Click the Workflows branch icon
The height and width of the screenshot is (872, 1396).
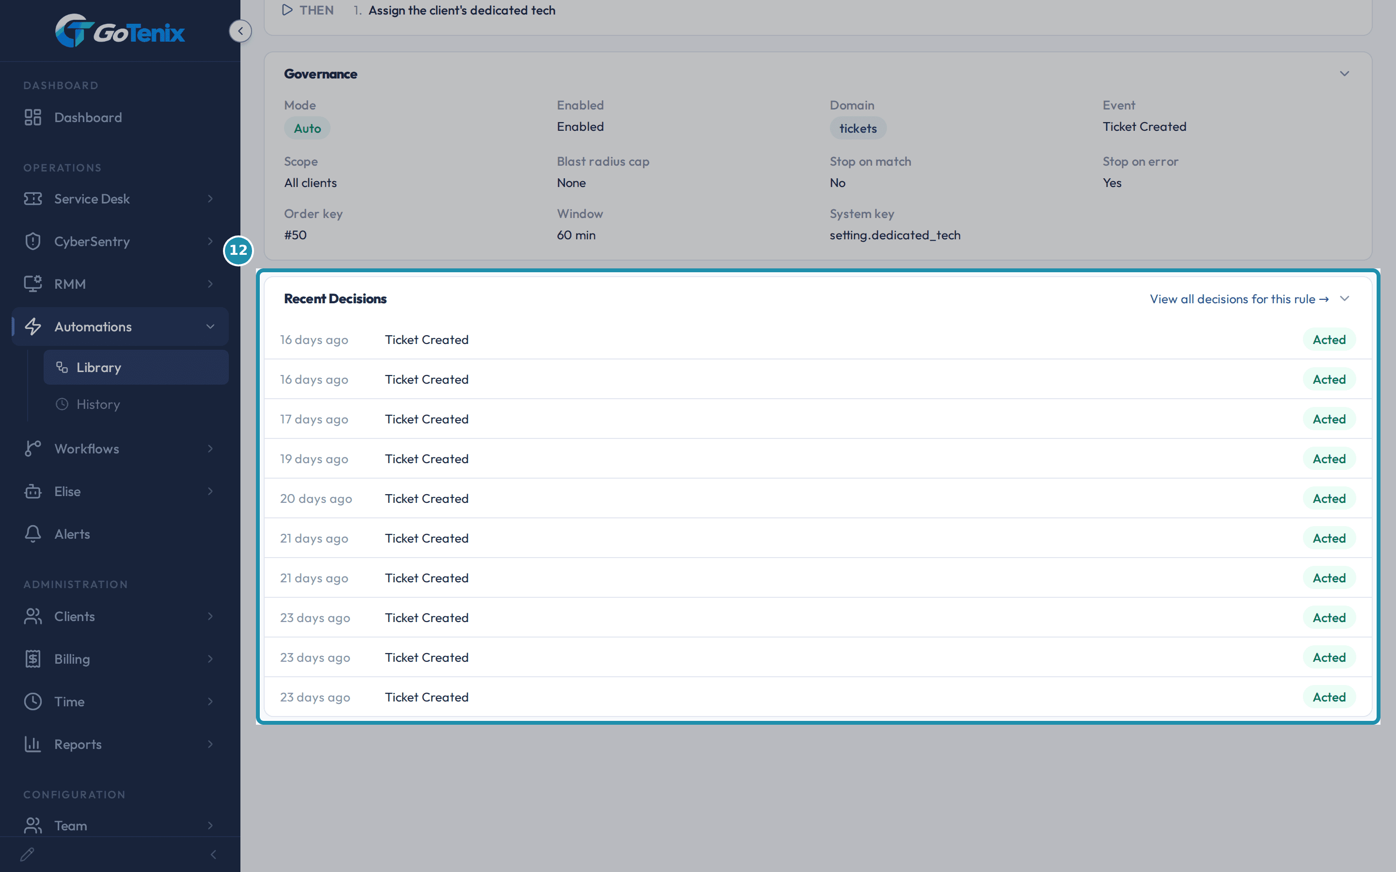(33, 449)
